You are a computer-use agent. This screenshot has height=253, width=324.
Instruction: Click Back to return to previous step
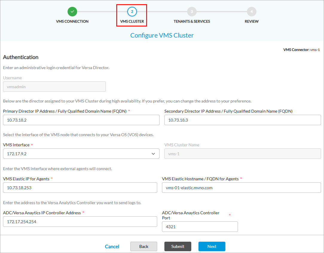tap(143, 246)
